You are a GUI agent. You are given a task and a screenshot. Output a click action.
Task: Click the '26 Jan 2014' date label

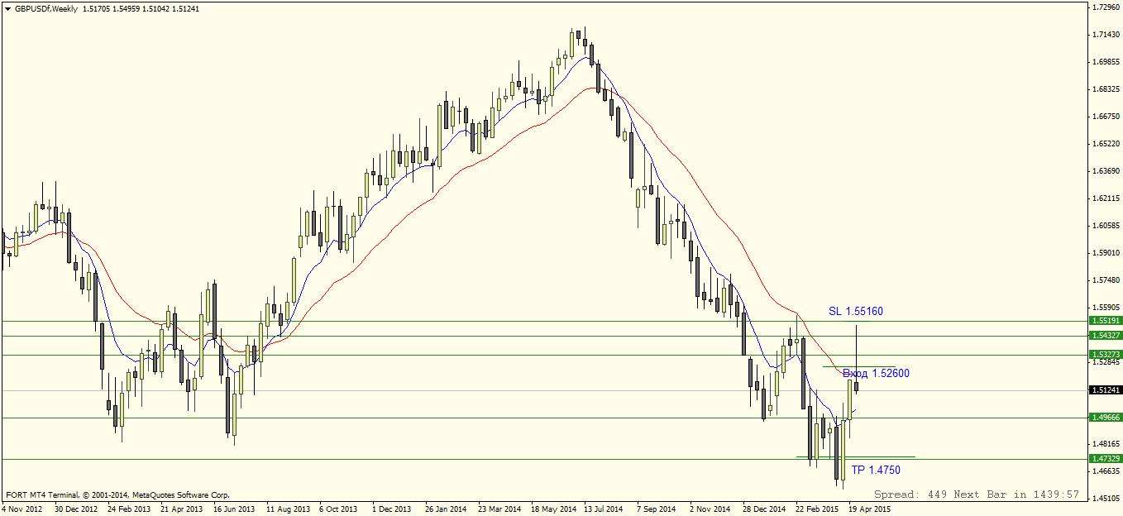point(447,509)
